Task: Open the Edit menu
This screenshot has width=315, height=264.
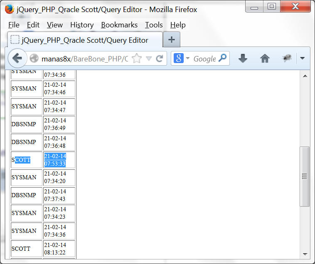Action: click(33, 25)
